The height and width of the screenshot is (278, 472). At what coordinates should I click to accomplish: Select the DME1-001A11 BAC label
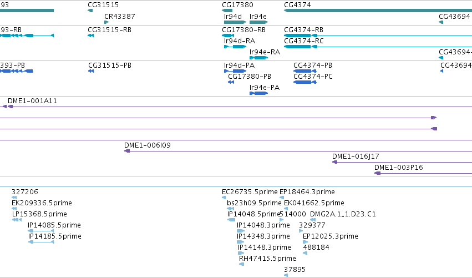coord(32,101)
